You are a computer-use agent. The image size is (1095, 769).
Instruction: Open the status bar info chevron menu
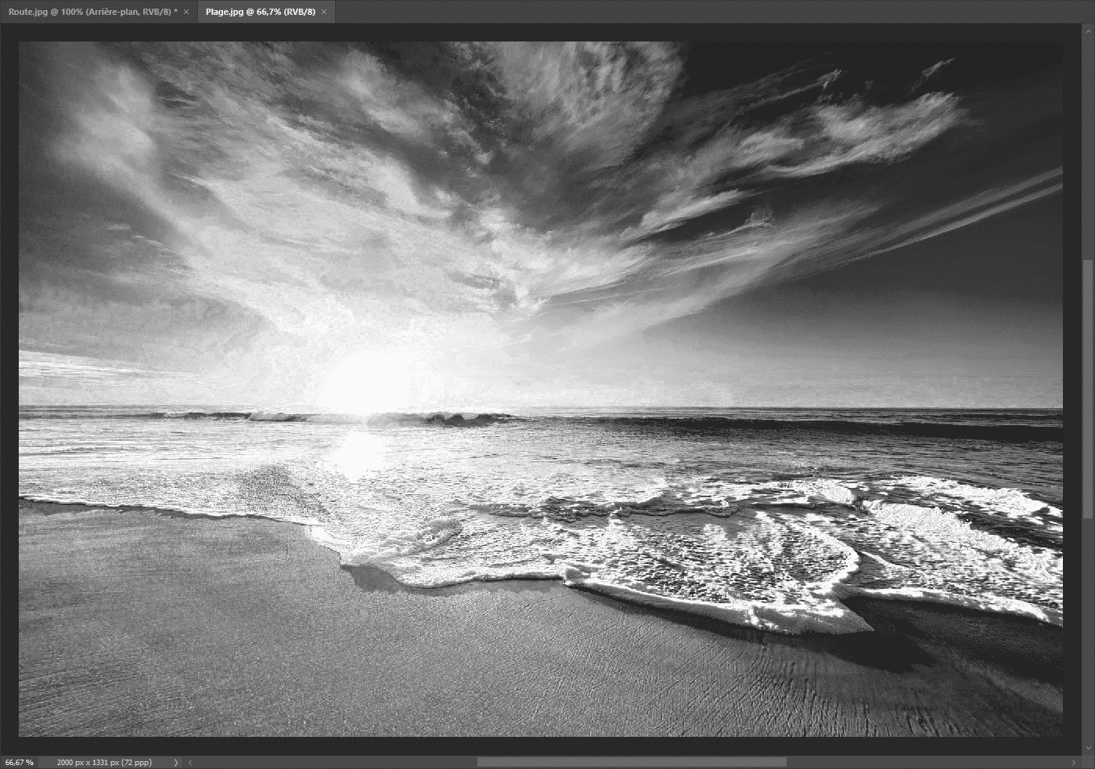pos(175,762)
